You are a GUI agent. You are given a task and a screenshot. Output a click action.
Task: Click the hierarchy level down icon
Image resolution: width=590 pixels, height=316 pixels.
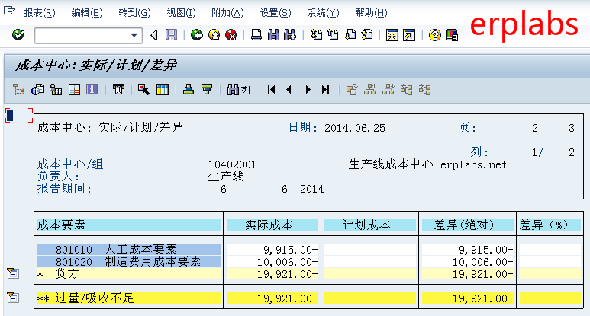coord(388,90)
